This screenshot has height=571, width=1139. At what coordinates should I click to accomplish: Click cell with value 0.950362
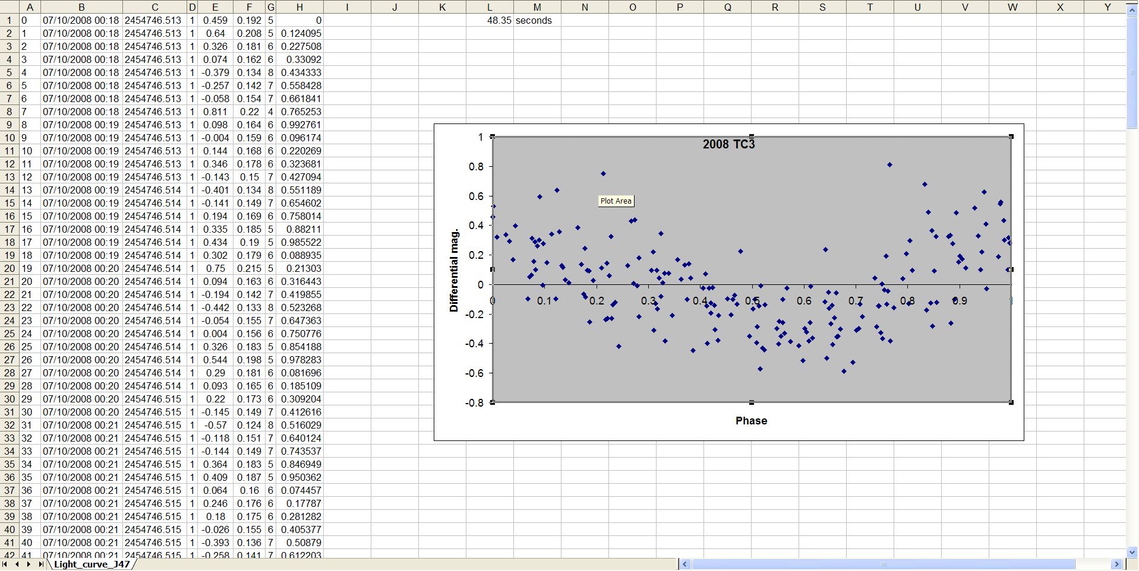tap(299, 477)
